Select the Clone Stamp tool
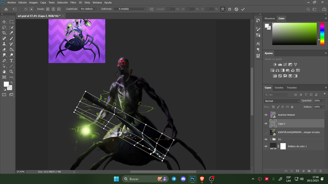This screenshot has width=328, height=184. (x=4, y=44)
